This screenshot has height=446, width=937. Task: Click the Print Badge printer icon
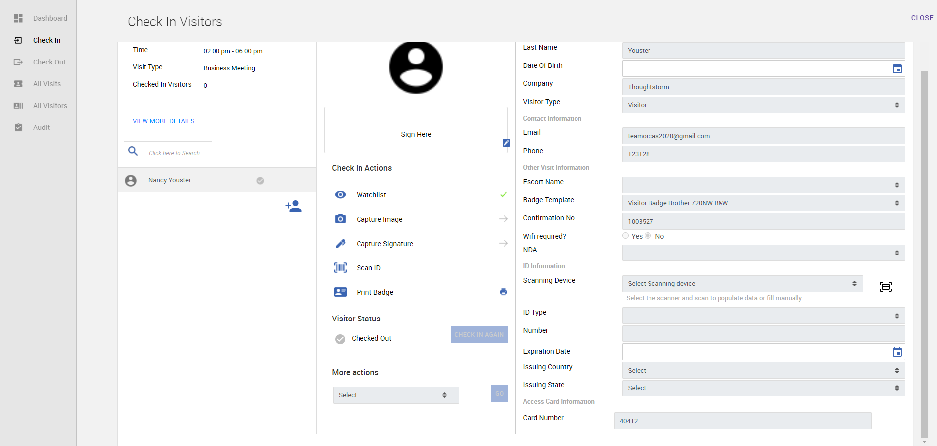coord(503,292)
